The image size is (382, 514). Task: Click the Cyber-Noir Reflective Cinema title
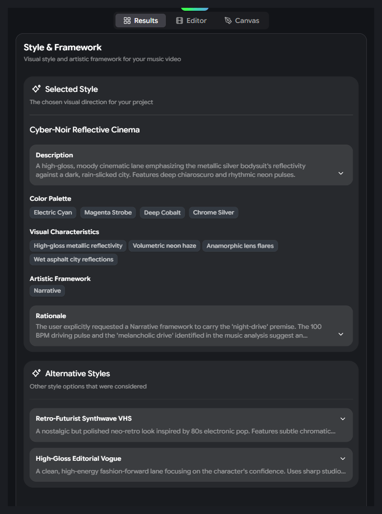click(x=84, y=130)
